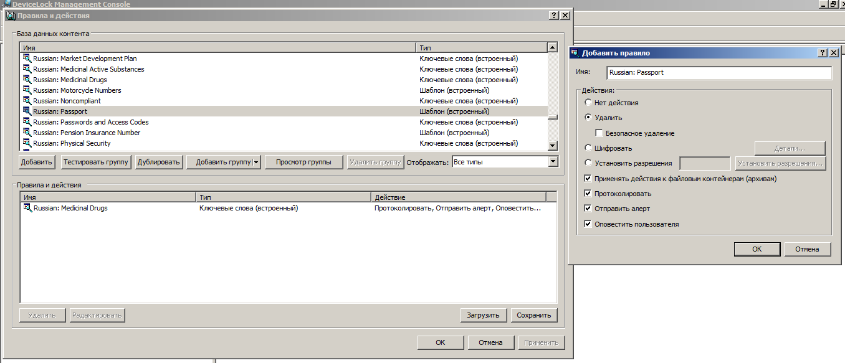Click OK in Правила и действия dialog
The image size is (845, 363).
[x=441, y=342]
